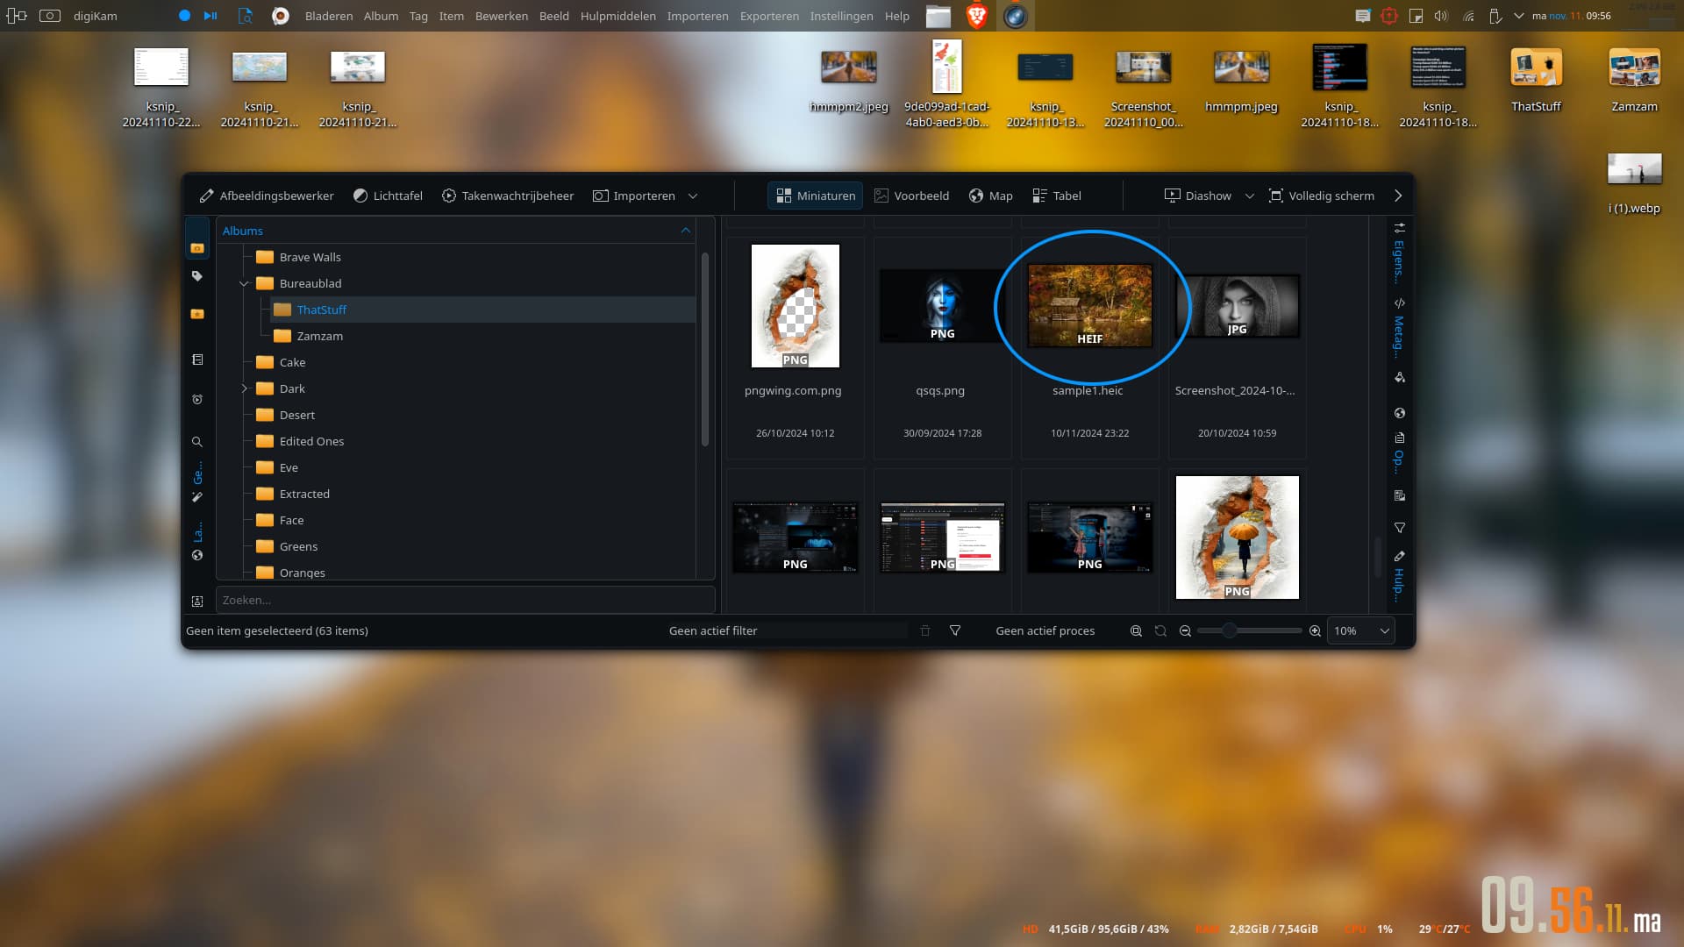This screenshot has height=947, width=1684.
Task: Open the Bewerken menu
Action: pos(502,16)
